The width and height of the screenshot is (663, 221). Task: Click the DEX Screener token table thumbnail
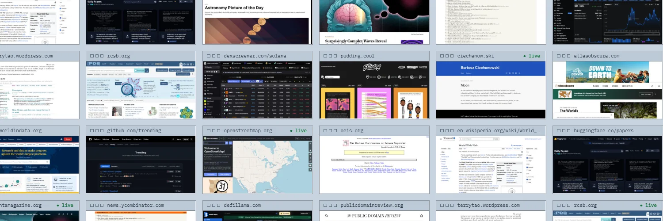pos(258,90)
